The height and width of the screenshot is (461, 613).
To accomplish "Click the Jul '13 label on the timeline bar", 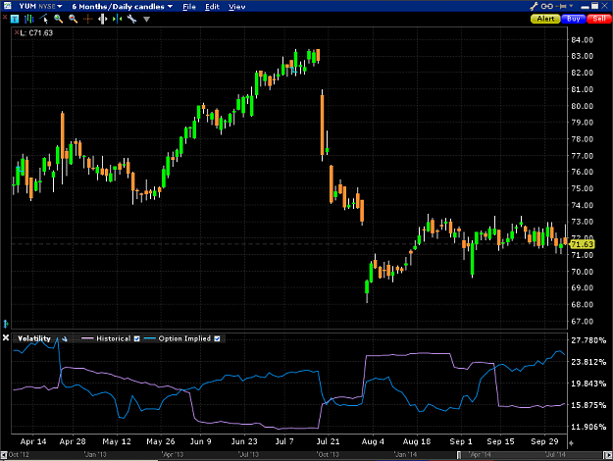I will click(249, 455).
